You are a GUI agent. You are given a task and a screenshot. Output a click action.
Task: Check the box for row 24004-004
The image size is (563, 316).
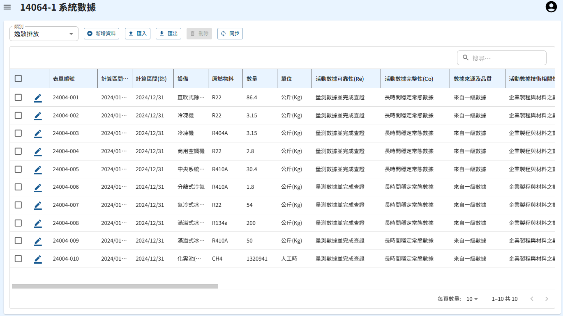pyautogui.click(x=18, y=151)
